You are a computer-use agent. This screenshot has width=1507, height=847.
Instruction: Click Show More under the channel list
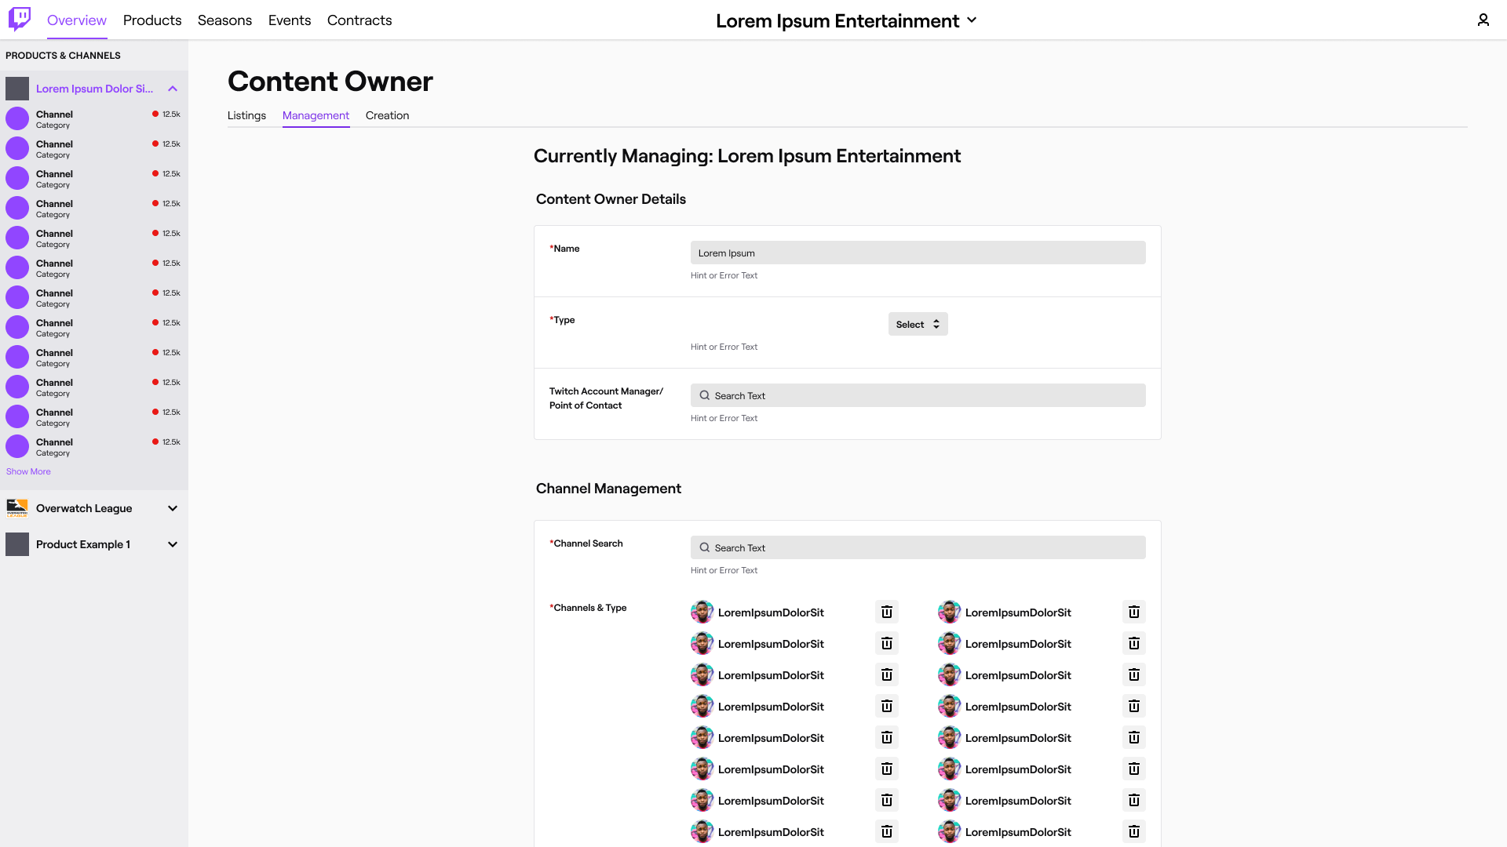27,471
